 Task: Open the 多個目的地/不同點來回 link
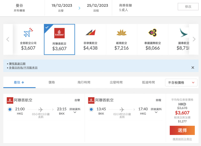(23, 68)
